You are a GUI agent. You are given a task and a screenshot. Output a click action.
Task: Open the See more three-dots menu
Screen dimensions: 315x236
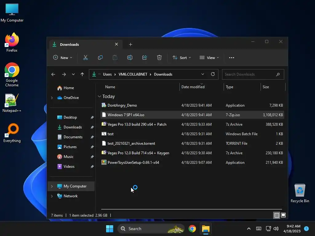[232, 57]
